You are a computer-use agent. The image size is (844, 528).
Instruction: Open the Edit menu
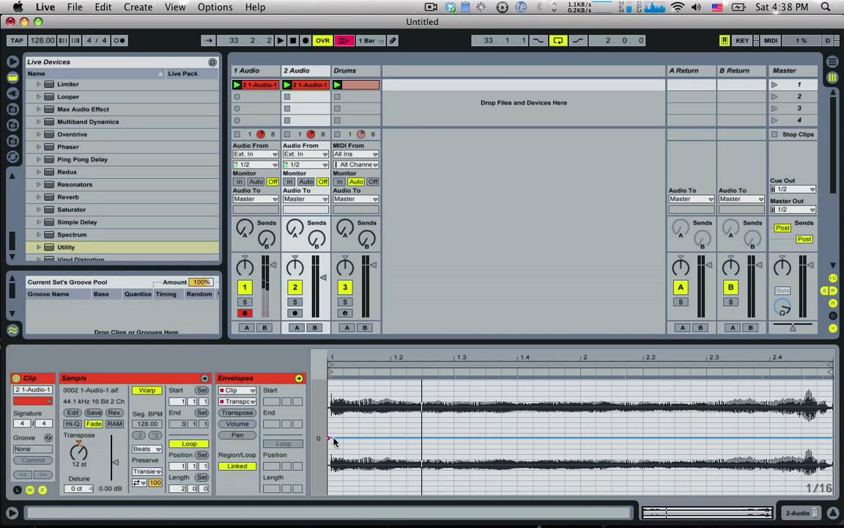pos(103,7)
